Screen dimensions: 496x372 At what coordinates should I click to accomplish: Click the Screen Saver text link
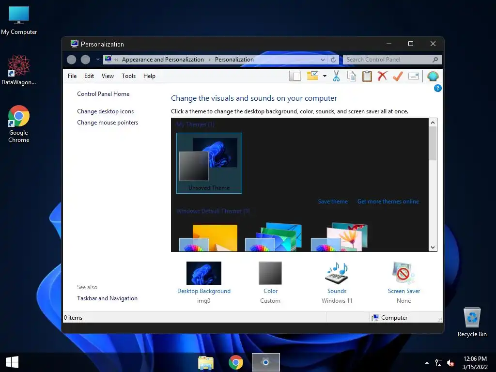pyautogui.click(x=404, y=291)
